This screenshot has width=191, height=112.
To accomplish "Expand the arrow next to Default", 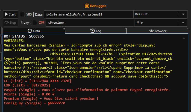I will pyautogui.click(x=183, y=14).
